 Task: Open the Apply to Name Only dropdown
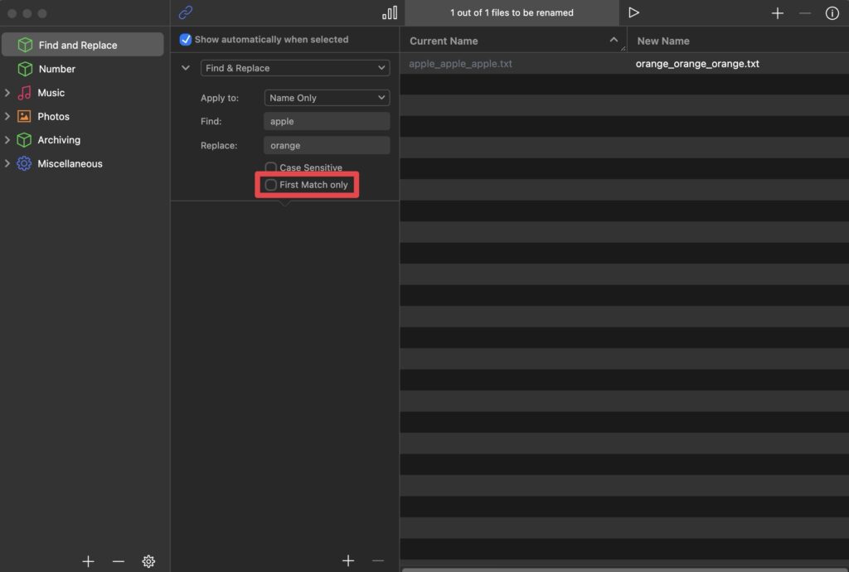[x=327, y=98]
